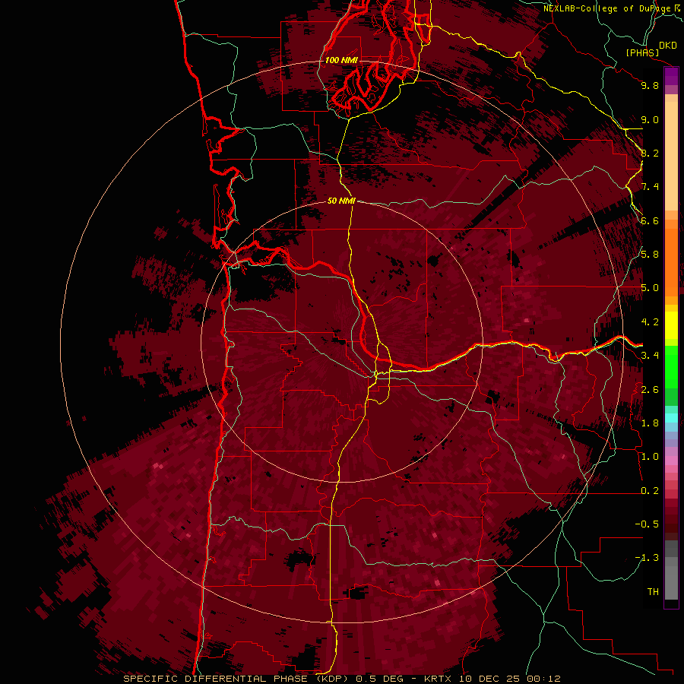The image size is (684, 684).
Task: Click the 4.2 scale value
Action: [650, 322]
